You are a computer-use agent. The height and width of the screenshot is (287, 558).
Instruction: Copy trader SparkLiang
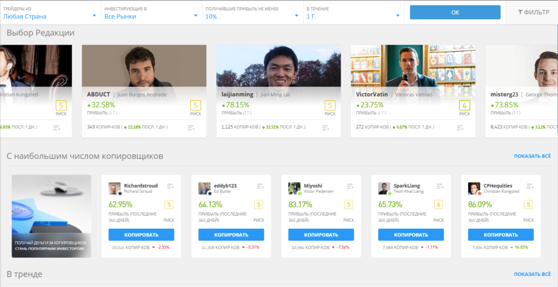tap(411, 235)
